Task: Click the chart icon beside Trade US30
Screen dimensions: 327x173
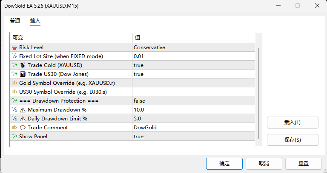Action: tap(23, 74)
